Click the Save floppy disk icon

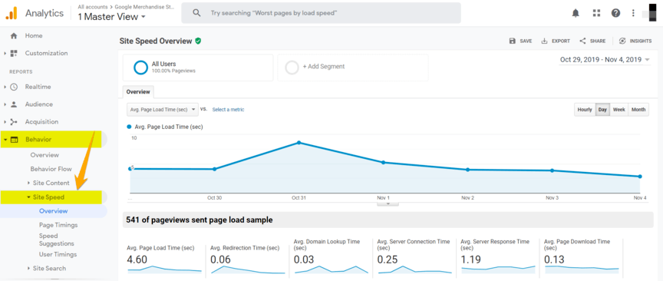[513, 41]
